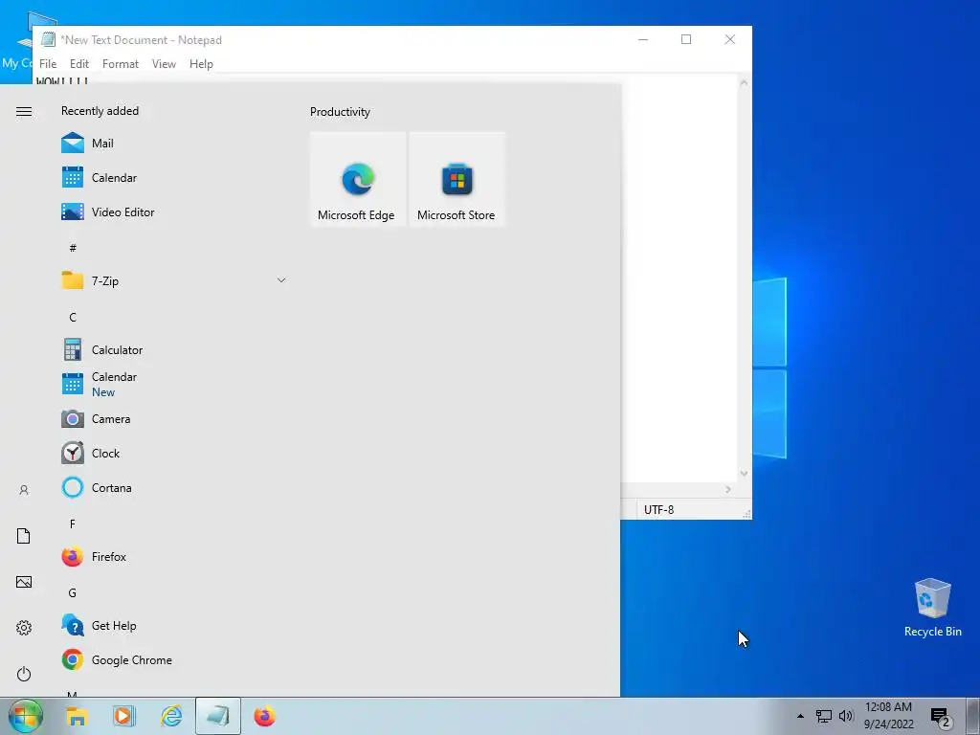Maximize the Notepad window
This screenshot has width=980, height=735.
coord(686,39)
